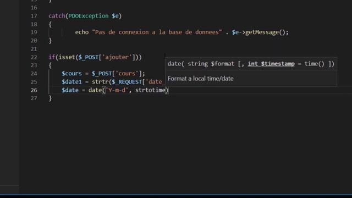Click the isset function on line 22
Viewport: 352px width, 198px height.
point(67,57)
